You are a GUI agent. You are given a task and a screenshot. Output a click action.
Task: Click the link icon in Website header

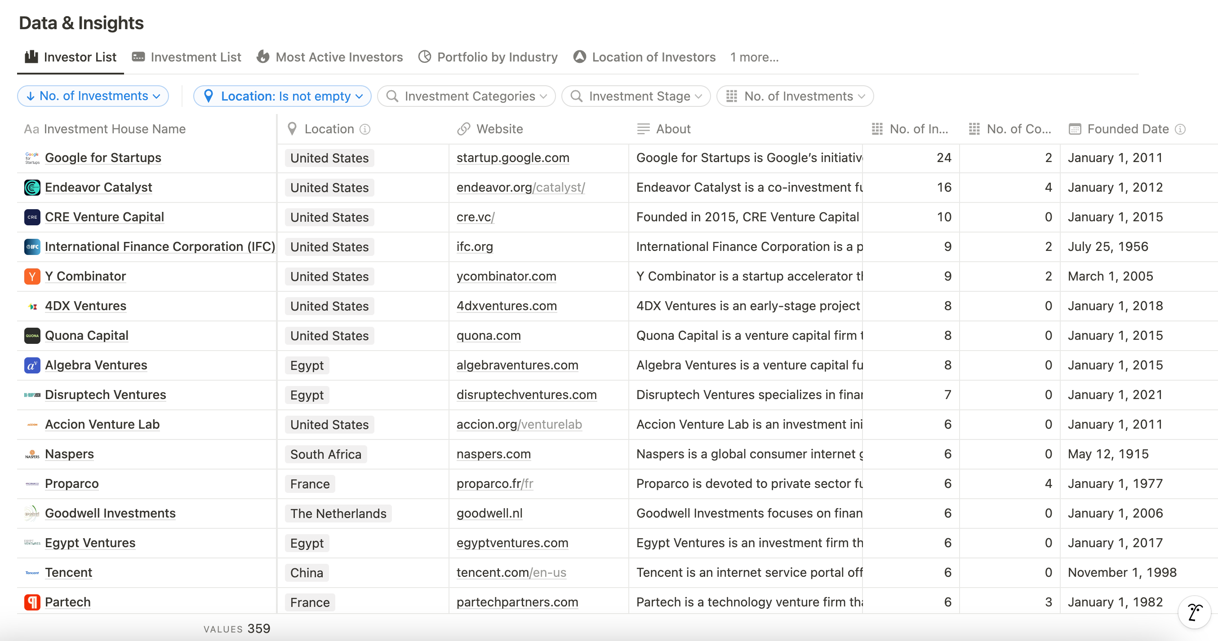point(464,129)
